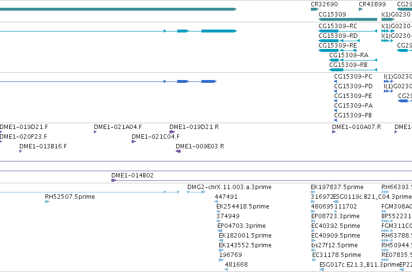This screenshot has height=272, width=412.
Task: Select the EC40909.5prime EST
Action: point(336,236)
